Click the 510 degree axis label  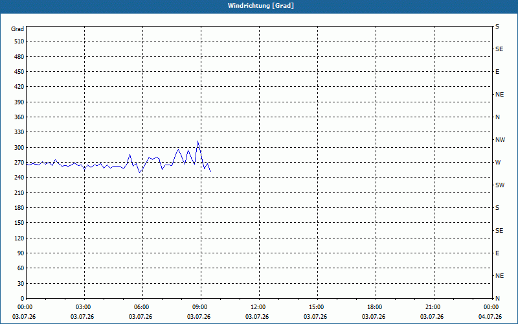[x=19, y=41]
